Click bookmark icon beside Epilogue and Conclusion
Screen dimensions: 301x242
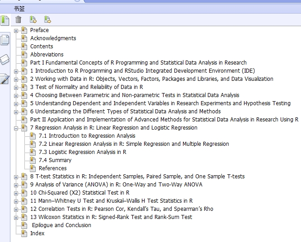pos(24,225)
